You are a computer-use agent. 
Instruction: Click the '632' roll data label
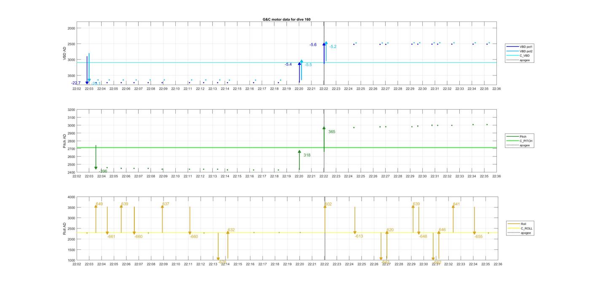(x=231, y=230)
